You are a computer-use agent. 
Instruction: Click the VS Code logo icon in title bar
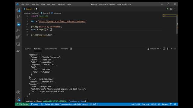17,4
